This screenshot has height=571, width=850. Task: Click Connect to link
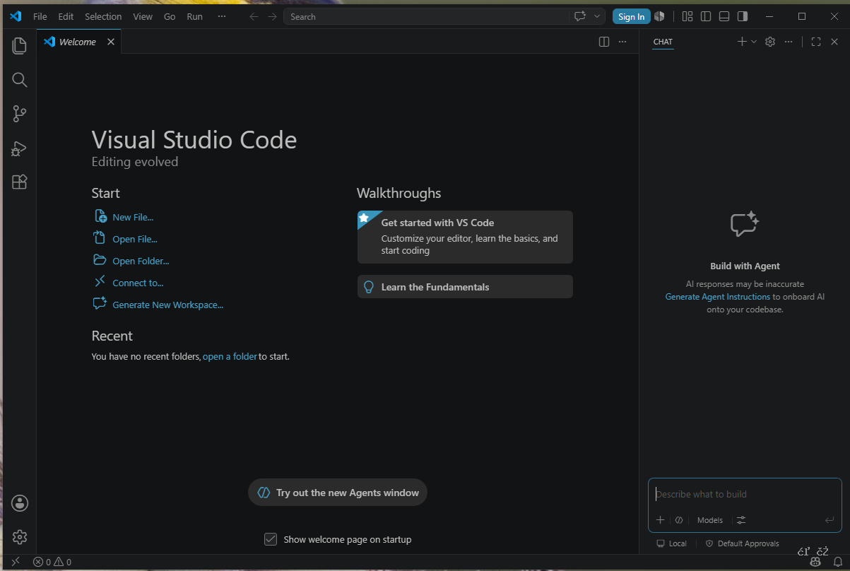click(138, 283)
